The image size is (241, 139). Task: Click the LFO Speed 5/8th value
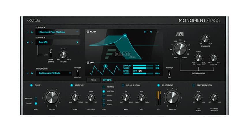[157, 74]
